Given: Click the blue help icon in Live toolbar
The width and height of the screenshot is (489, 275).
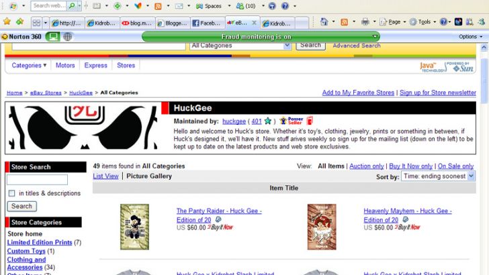Looking at the screenshot, I should [x=285, y=6].
